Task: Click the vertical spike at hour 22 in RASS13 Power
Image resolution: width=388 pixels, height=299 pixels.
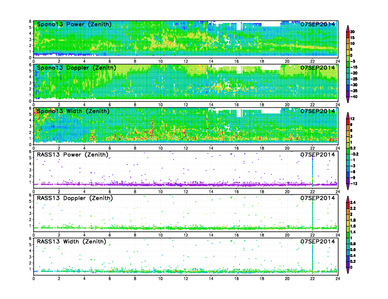Action: coord(313,171)
